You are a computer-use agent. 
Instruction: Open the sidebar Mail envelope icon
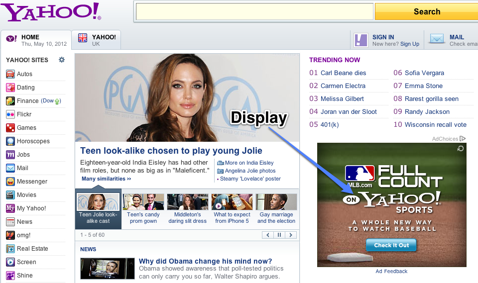[x=10, y=168]
